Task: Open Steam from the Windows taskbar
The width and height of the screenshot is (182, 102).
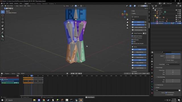Action: 48,100
